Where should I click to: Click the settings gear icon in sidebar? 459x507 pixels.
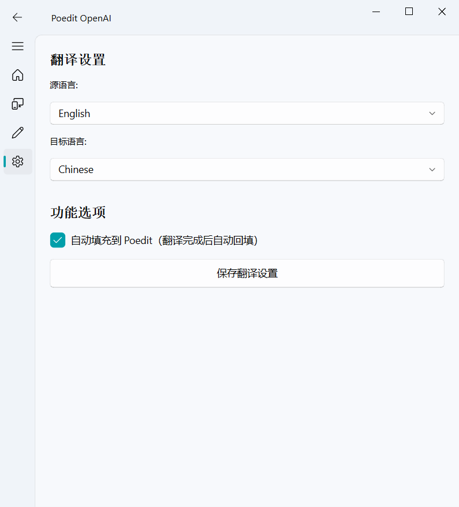pos(17,162)
